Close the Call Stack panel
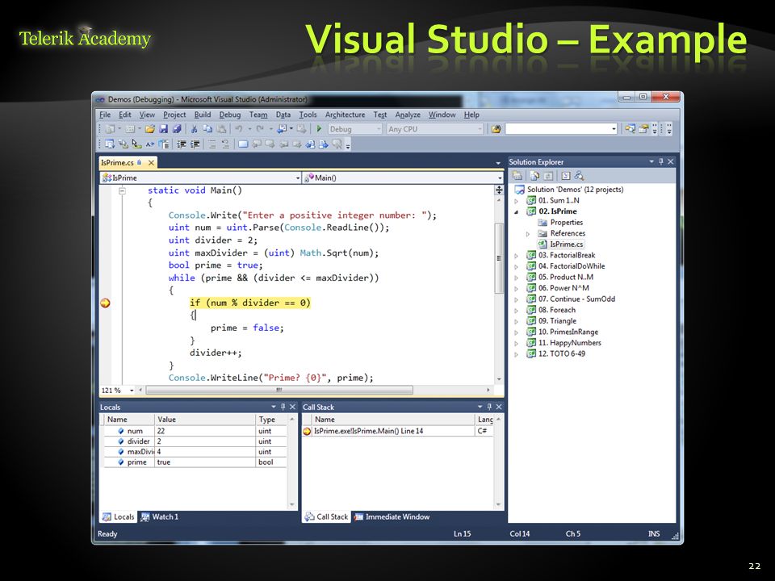 pyautogui.click(x=499, y=407)
